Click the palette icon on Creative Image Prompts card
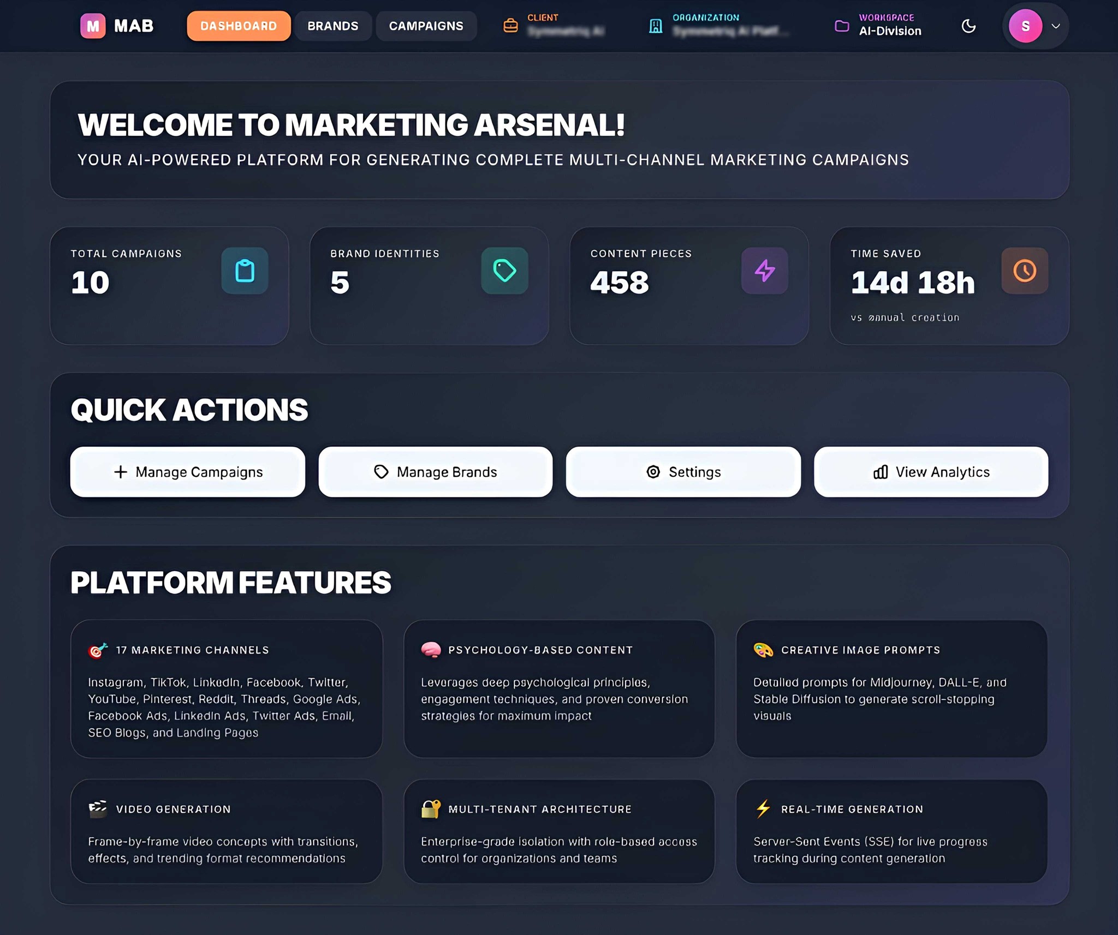 click(x=763, y=650)
